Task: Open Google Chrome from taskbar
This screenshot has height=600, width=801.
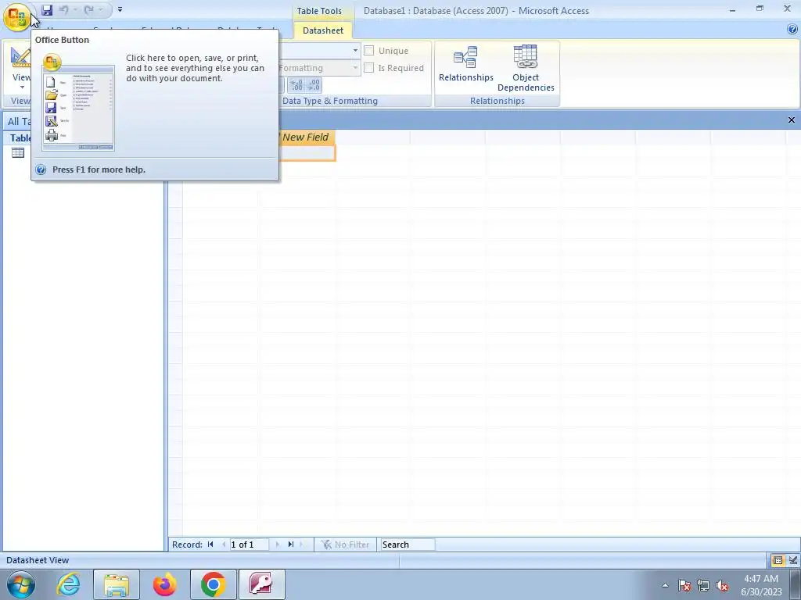Action: 213,584
